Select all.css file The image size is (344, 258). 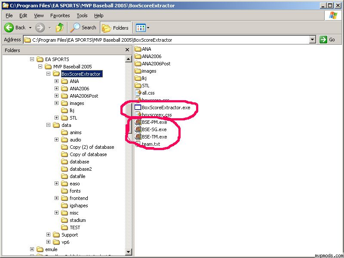(x=144, y=93)
